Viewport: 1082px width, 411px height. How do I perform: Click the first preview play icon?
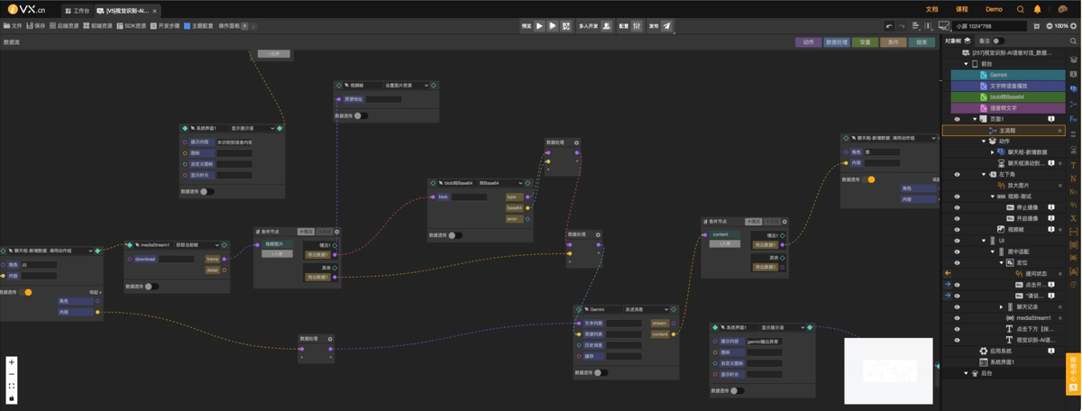pos(540,26)
